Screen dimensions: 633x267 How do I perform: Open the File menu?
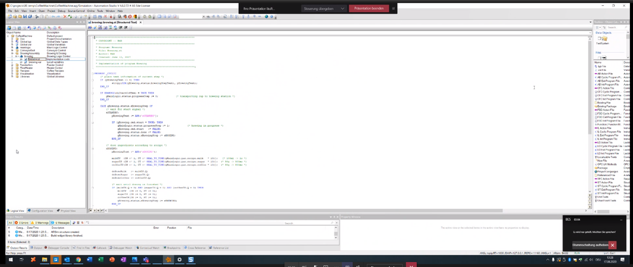10,11
